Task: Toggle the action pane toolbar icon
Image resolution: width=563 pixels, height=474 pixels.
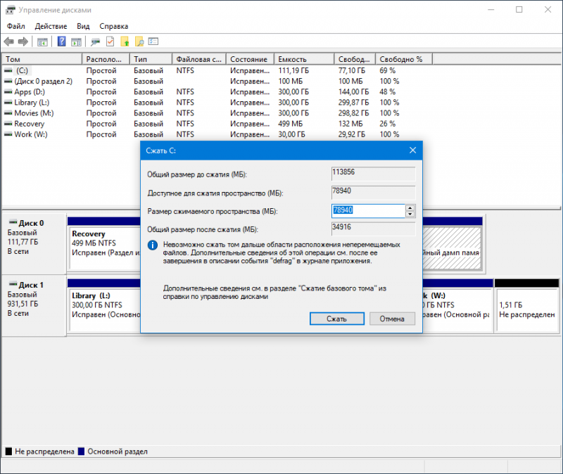Action: coord(76,42)
